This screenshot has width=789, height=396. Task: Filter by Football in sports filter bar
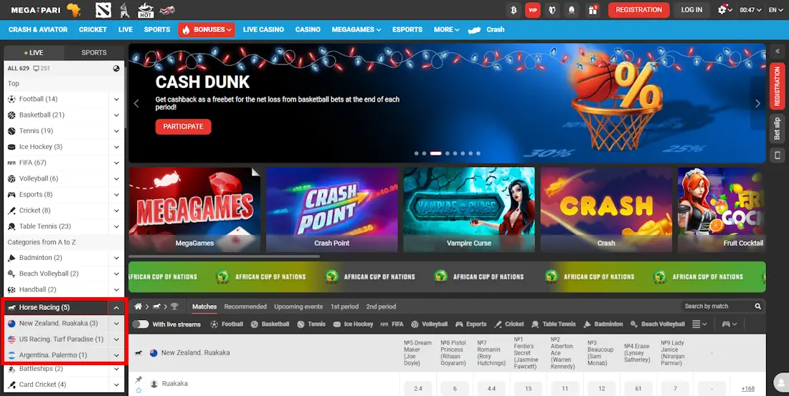227,324
